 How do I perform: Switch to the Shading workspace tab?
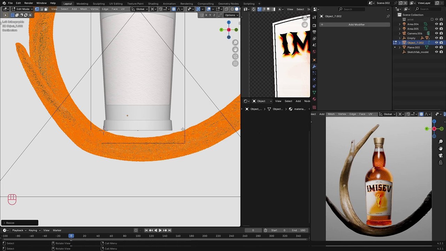point(153,3)
